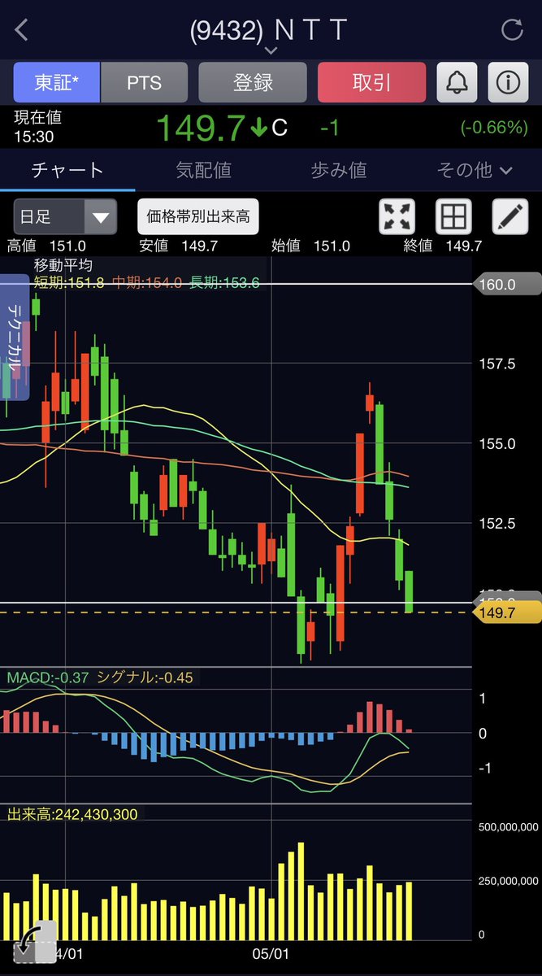Image resolution: width=542 pixels, height=976 pixels.
Task: Expand stock name dropdown chevron under NTT
Action: click(271, 50)
